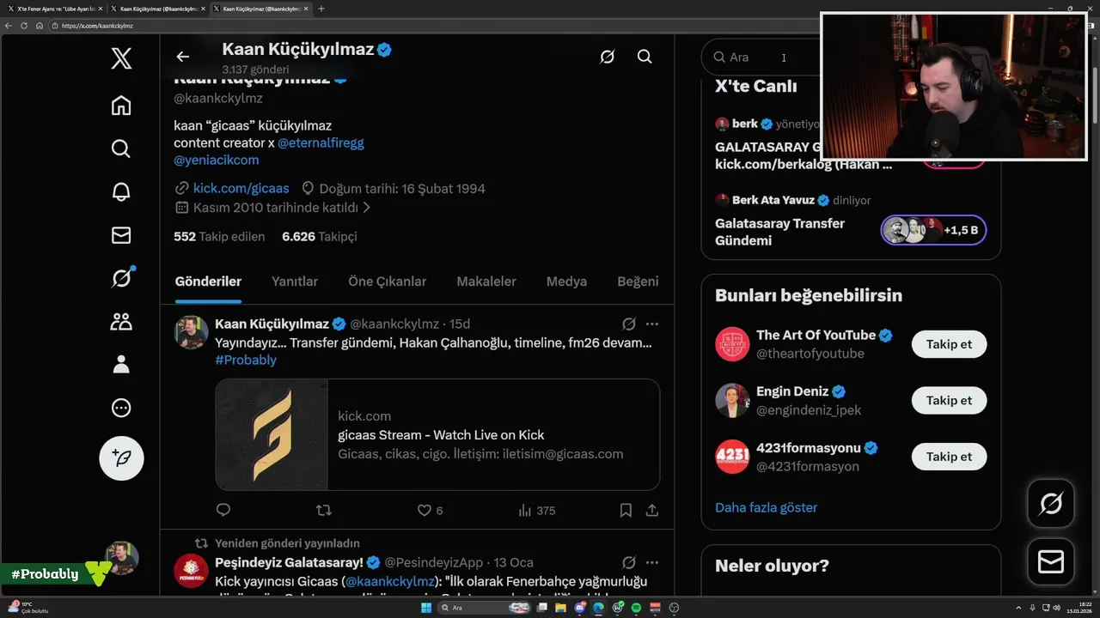Image resolution: width=1100 pixels, height=618 pixels.
Task: Click the X logo in the sidebar
Action: pos(121,58)
